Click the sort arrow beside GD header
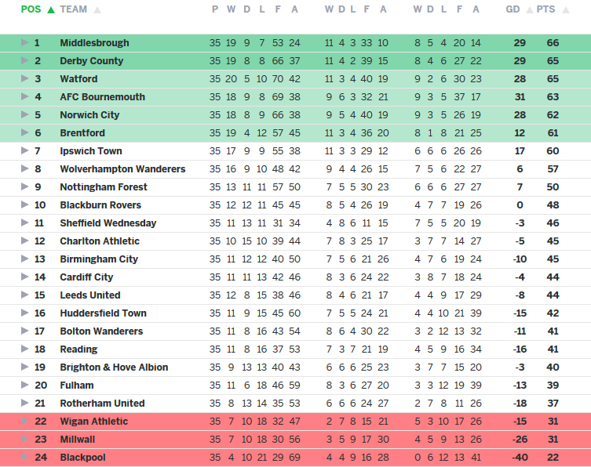Image resolution: width=591 pixels, height=467 pixels. click(528, 10)
